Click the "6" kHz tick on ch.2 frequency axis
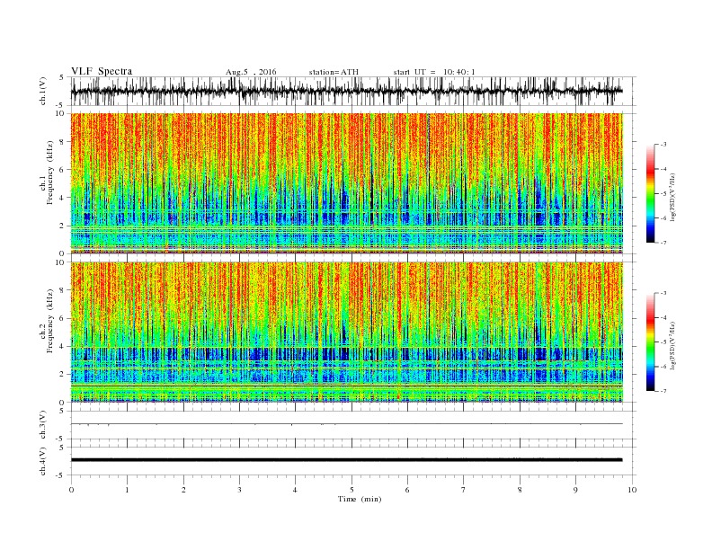Image resolution: width=712 pixels, height=550 pixels. 63,318
